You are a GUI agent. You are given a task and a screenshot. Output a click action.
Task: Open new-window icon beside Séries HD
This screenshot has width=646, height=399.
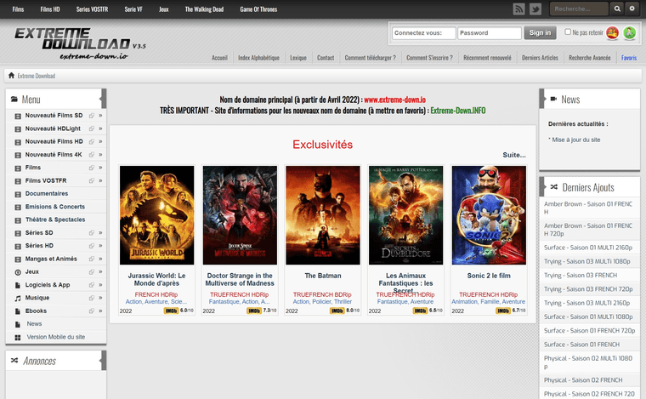click(x=89, y=246)
